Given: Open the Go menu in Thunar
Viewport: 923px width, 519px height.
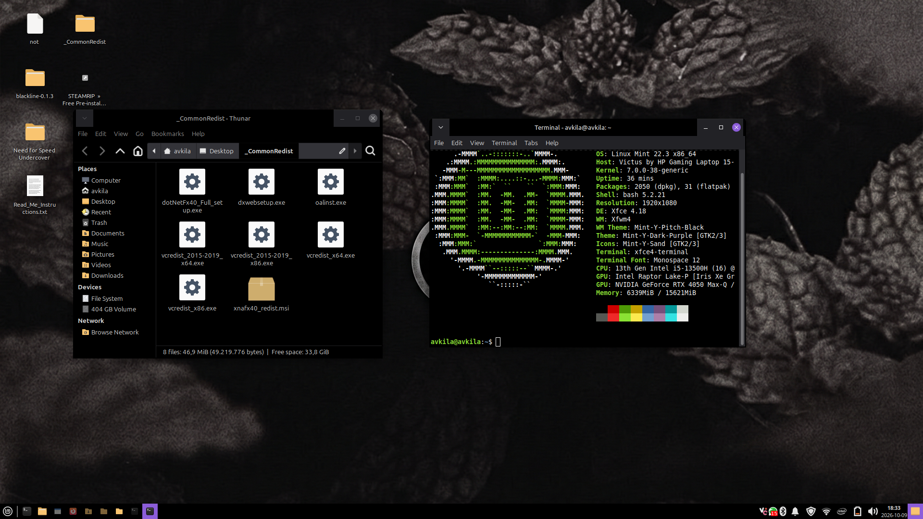Looking at the screenshot, I should pyautogui.click(x=139, y=134).
